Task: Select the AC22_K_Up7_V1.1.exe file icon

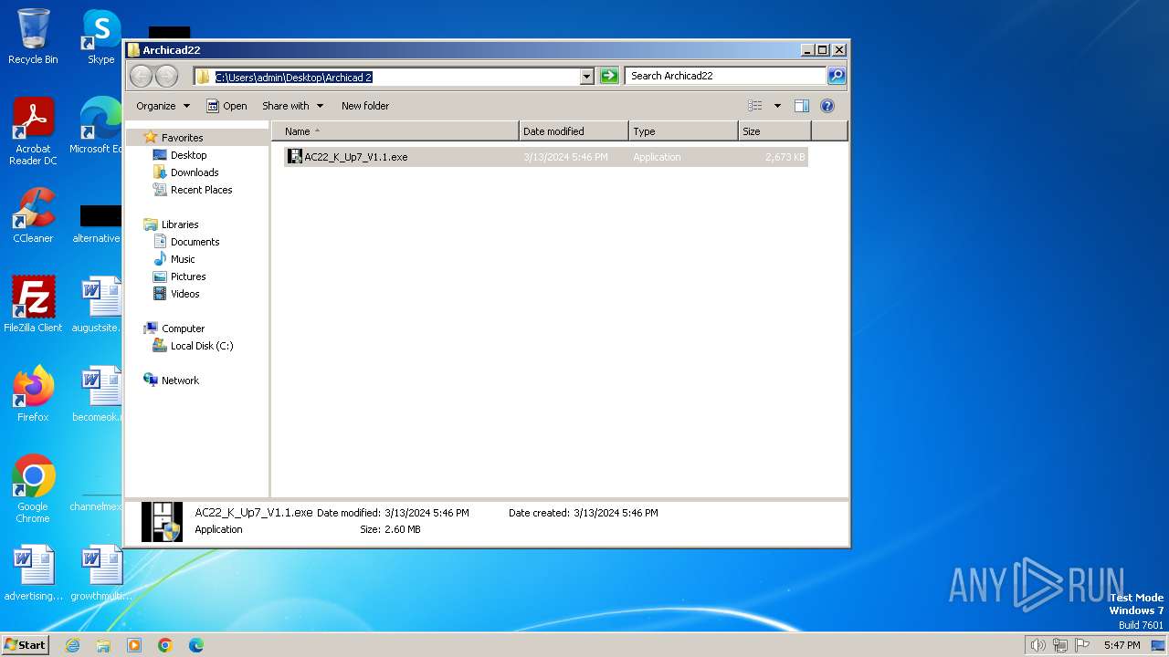Action: click(294, 157)
